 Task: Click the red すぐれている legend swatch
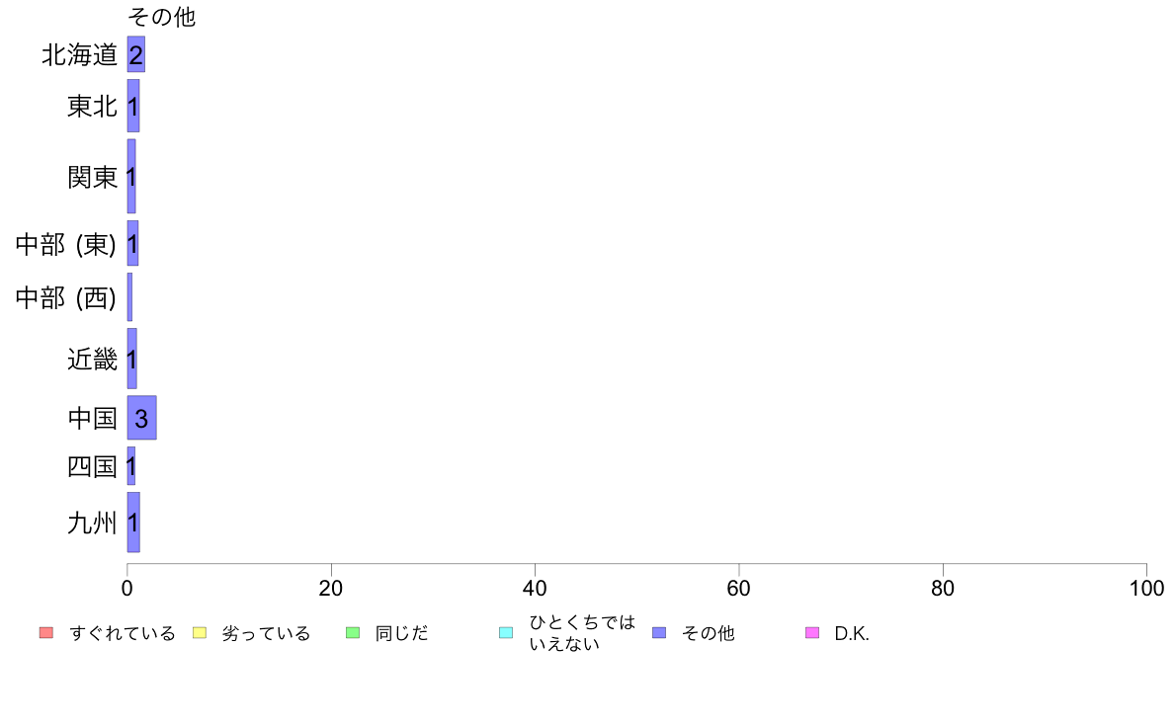point(46,632)
